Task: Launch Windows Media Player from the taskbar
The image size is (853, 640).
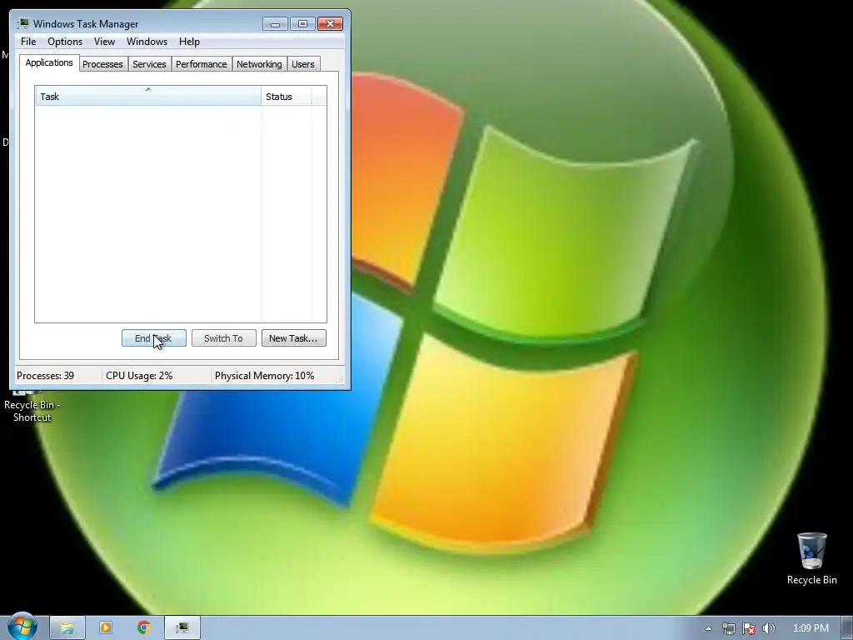Action: click(106, 628)
